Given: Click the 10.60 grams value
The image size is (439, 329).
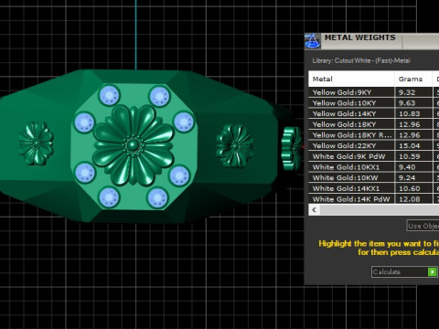Looking at the screenshot, I should [x=410, y=188].
